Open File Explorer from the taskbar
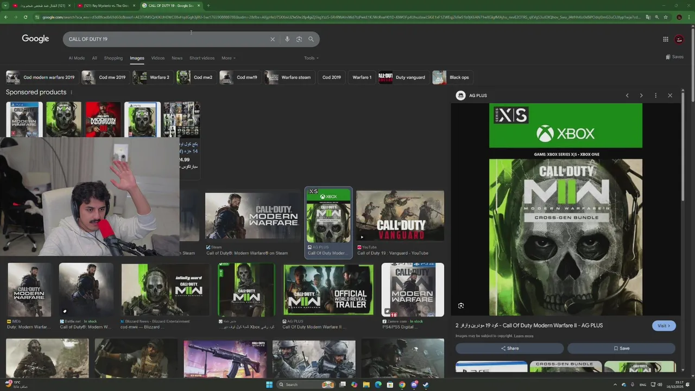695x391 pixels. pos(367,384)
